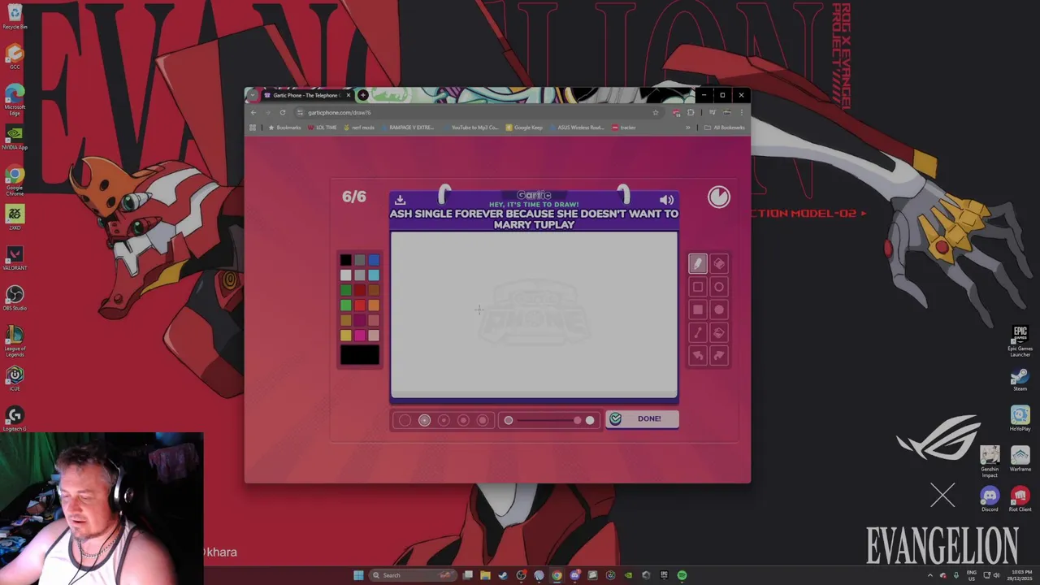Pick the black color swatch
Image resolution: width=1040 pixels, height=585 pixels.
(x=345, y=260)
